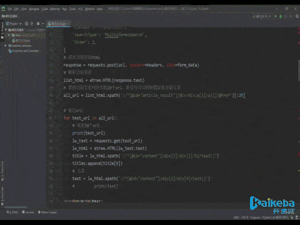300x225 pixels.
Task: Click the Debug bug icon
Action: tap(281, 16)
